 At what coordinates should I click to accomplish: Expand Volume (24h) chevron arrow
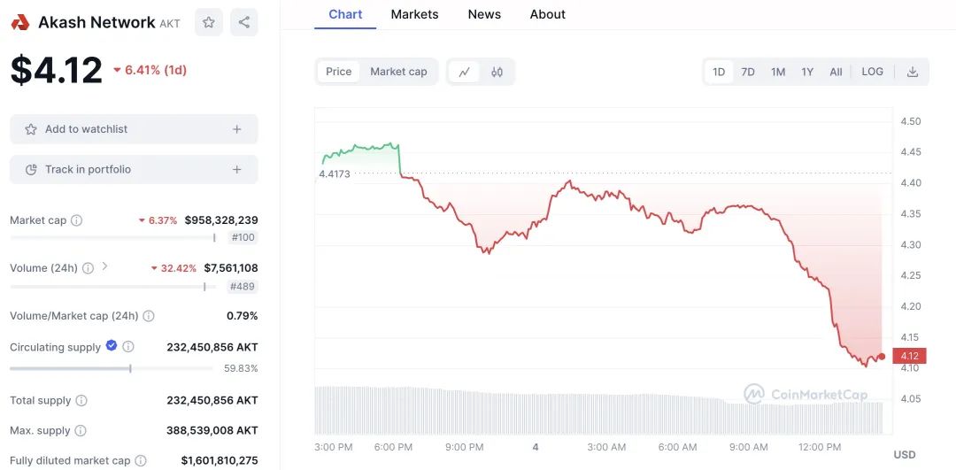click(104, 266)
